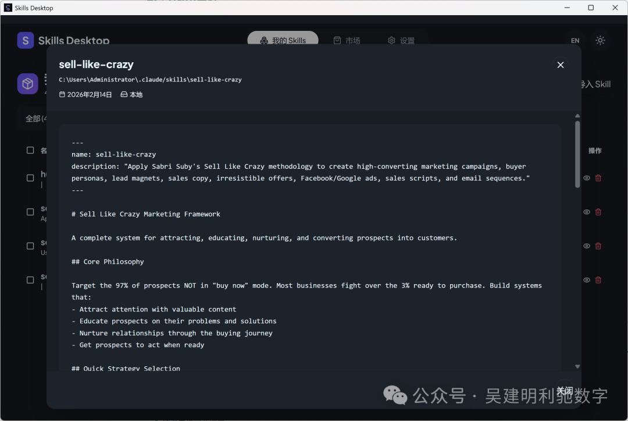Click the dialog content scrollbar thumb

(x=577, y=154)
